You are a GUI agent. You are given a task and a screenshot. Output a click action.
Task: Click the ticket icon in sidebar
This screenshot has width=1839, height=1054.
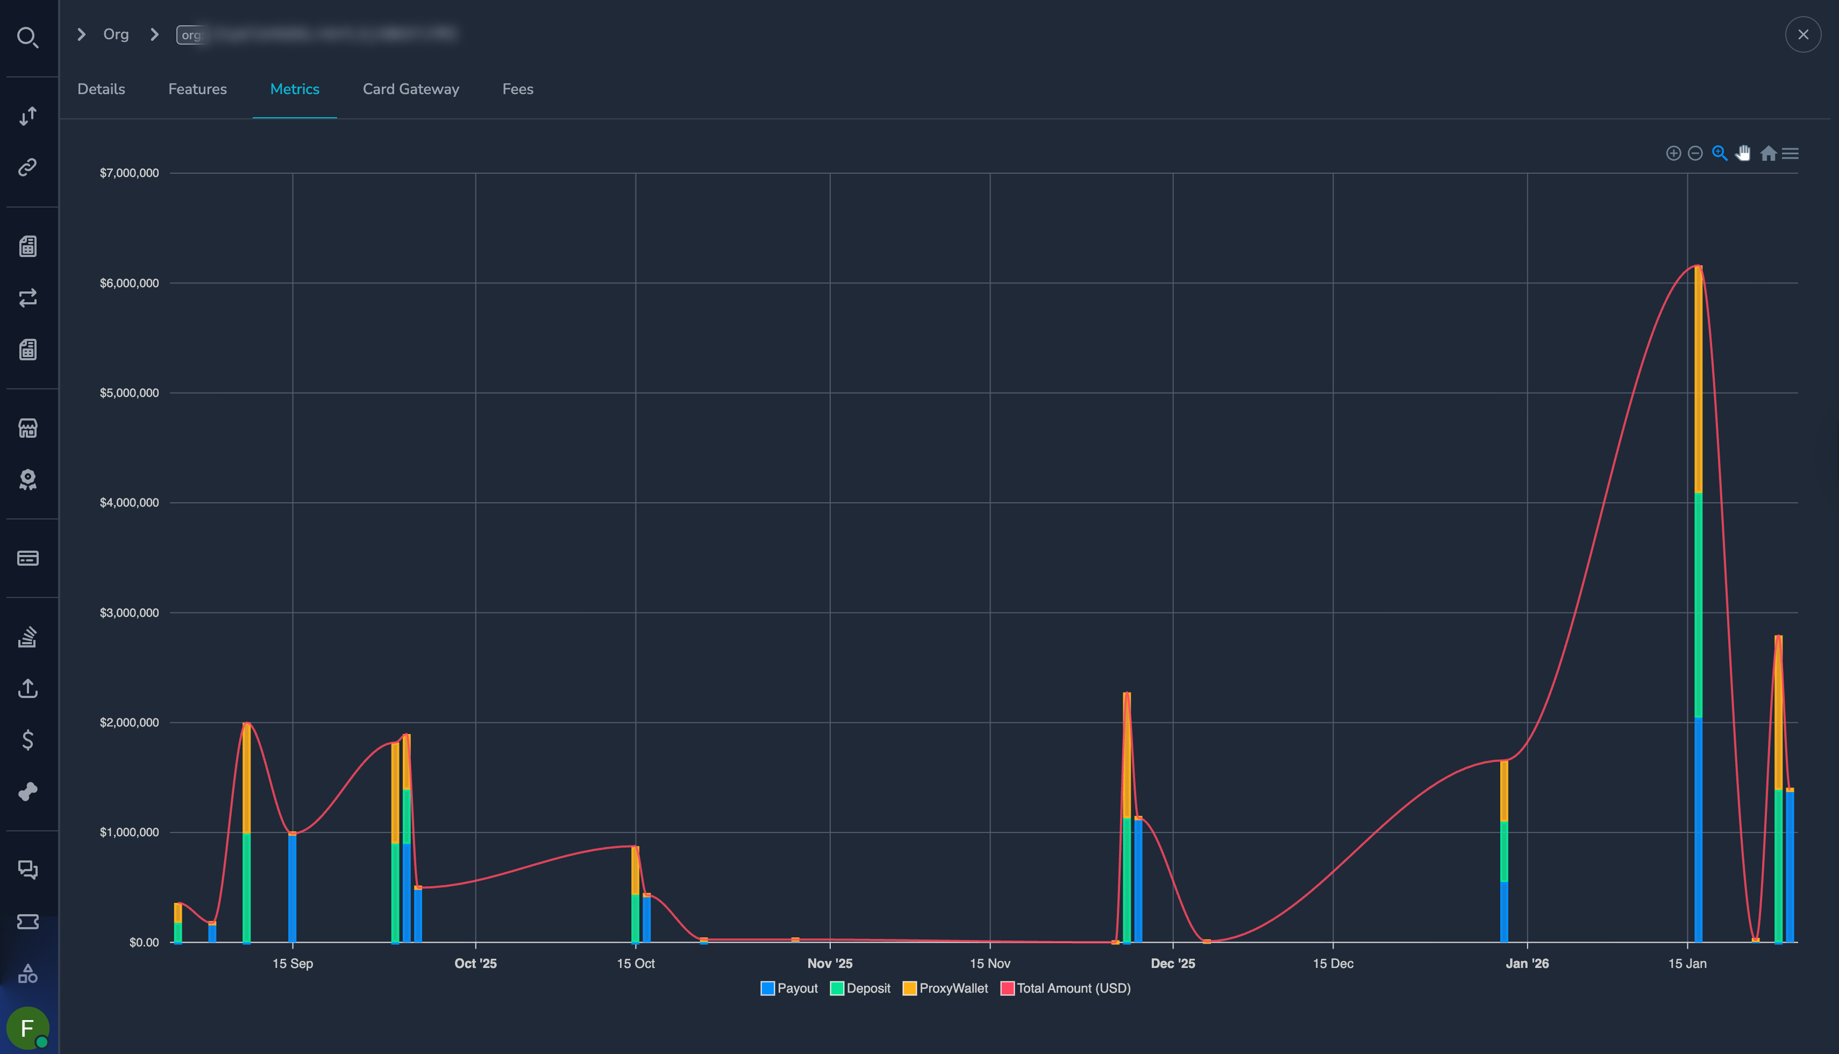click(x=27, y=922)
